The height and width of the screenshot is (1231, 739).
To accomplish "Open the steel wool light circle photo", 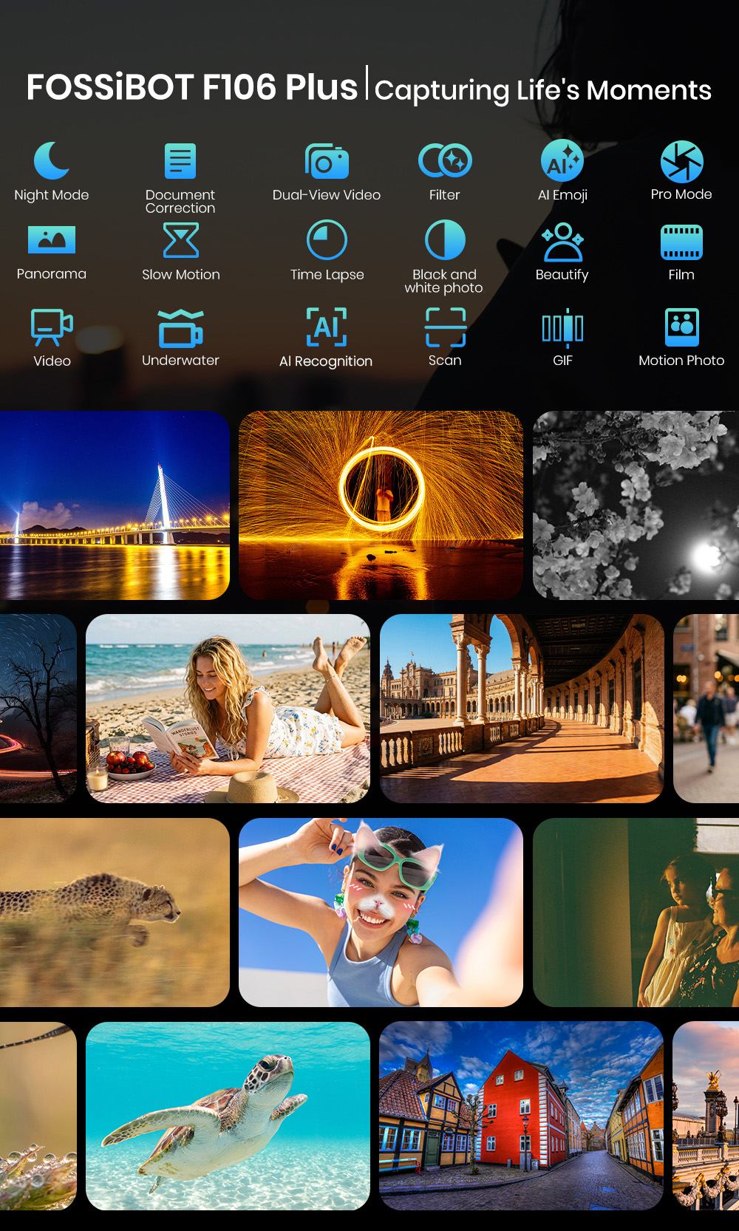I will (x=381, y=505).
